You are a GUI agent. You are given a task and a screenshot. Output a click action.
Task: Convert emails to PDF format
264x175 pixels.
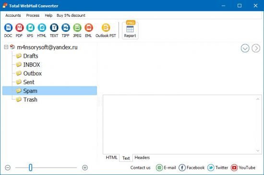[19, 30]
